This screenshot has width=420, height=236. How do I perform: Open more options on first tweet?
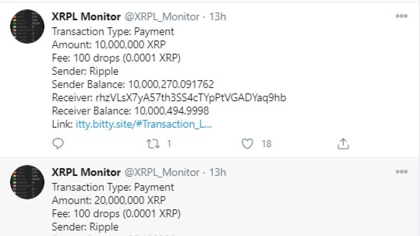402,16
